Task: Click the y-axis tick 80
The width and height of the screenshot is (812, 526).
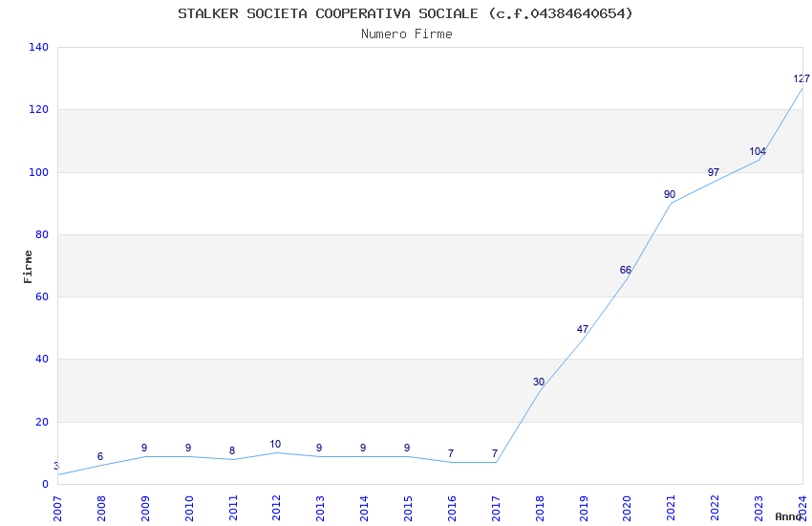Action: click(x=41, y=234)
